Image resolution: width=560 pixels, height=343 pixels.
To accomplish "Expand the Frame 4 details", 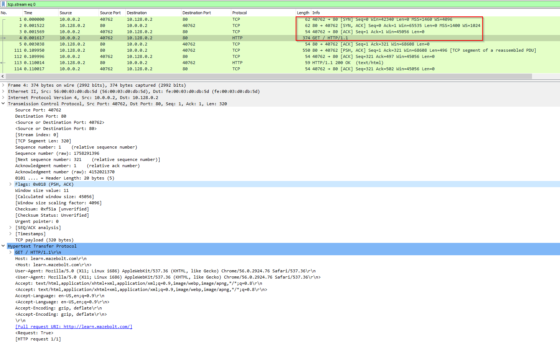I will [x=3, y=85].
